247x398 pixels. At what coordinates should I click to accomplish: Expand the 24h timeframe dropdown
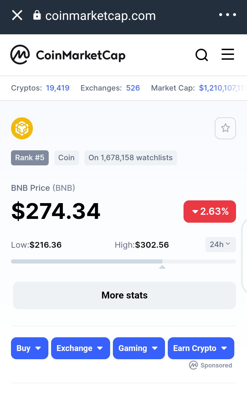pyautogui.click(x=221, y=244)
